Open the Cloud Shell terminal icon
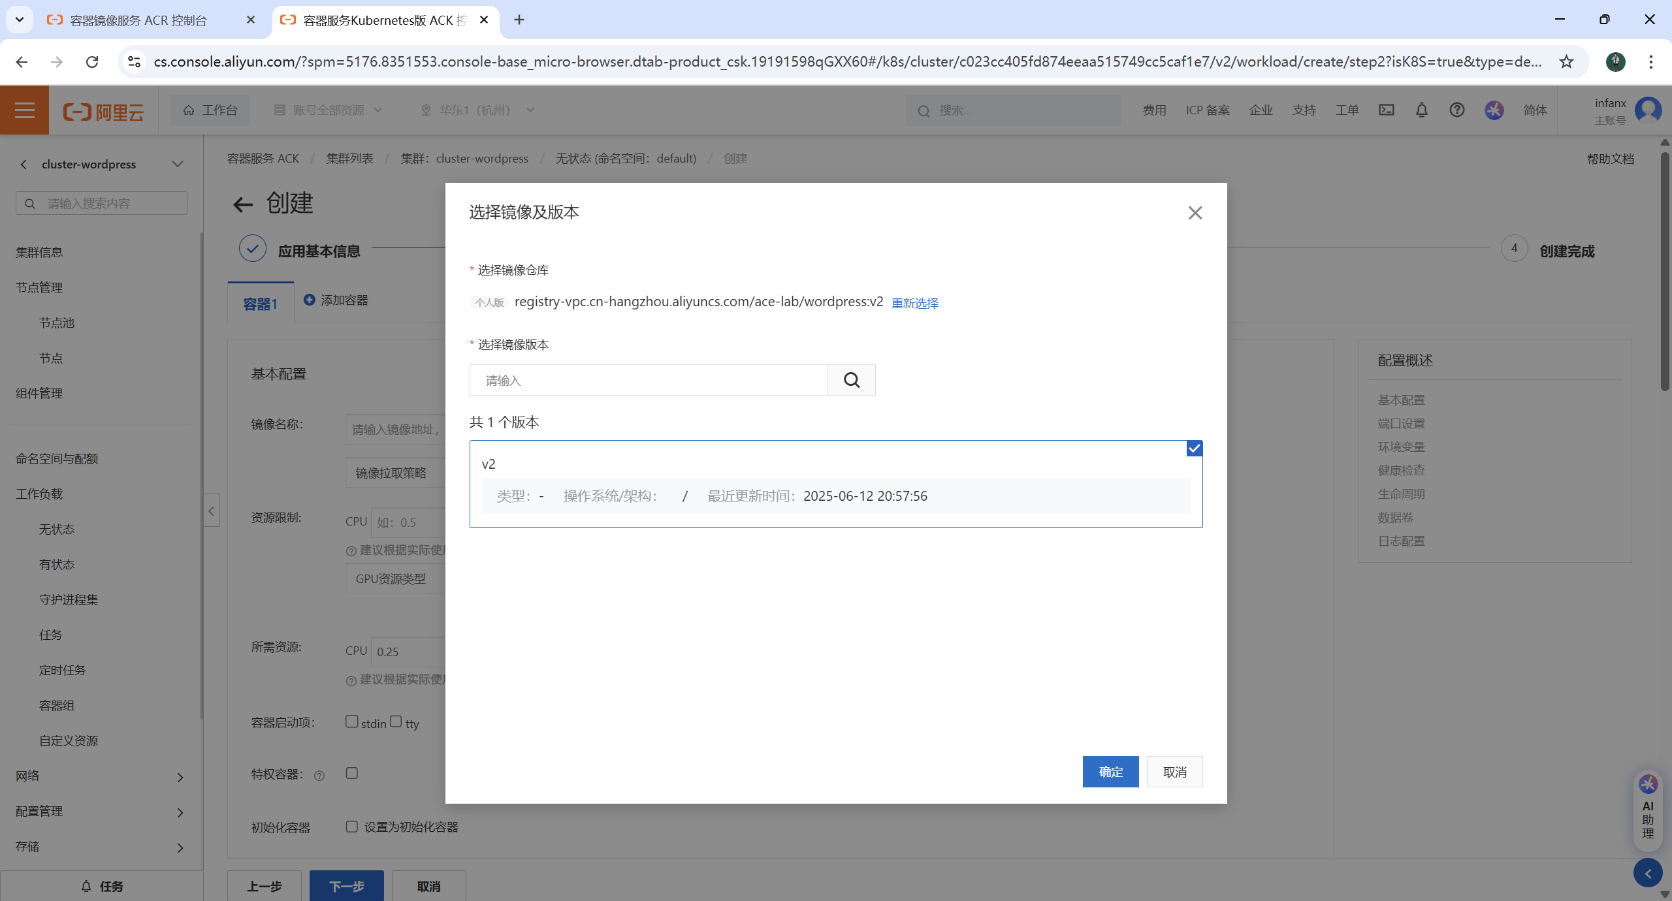Image resolution: width=1672 pixels, height=901 pixels. pos(1386,110)
